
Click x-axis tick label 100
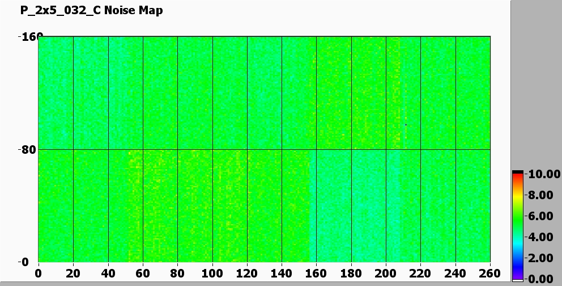tap(212, 274)
